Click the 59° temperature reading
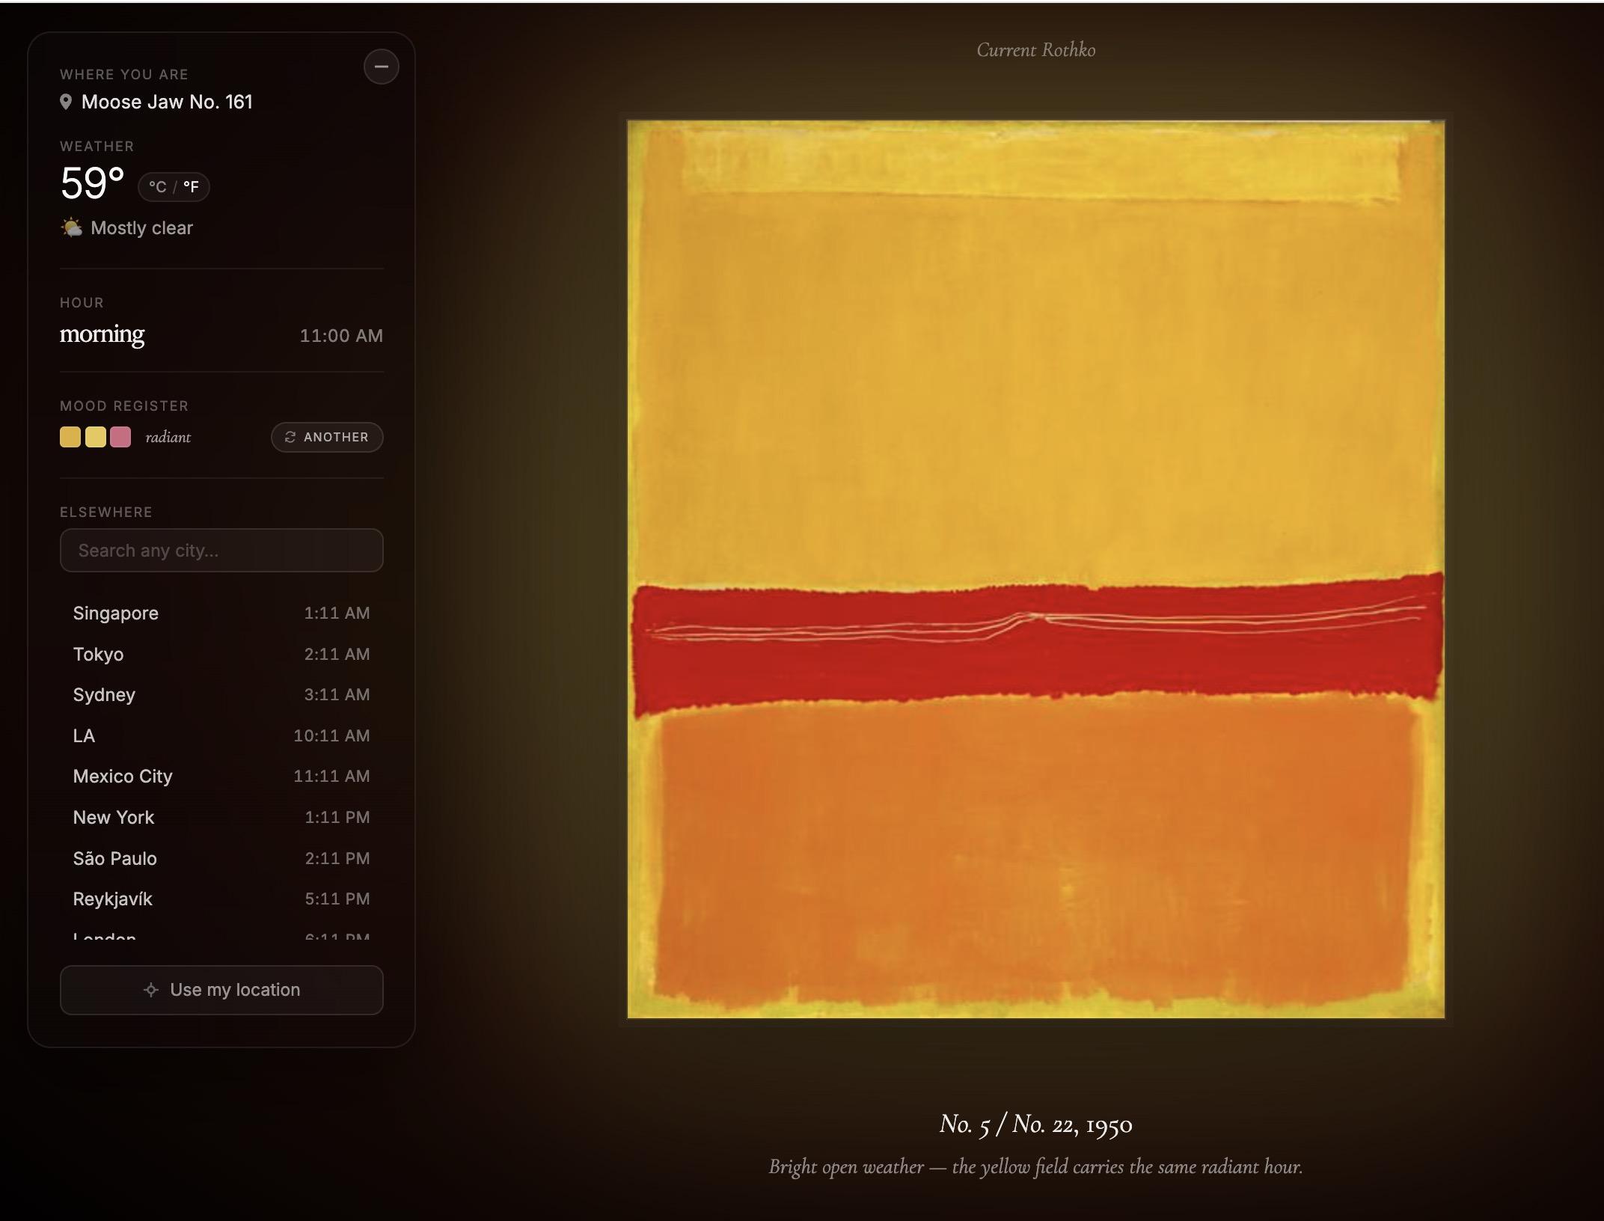The height and width of the screenshot is (1221, 1604). tap(92, 183)
